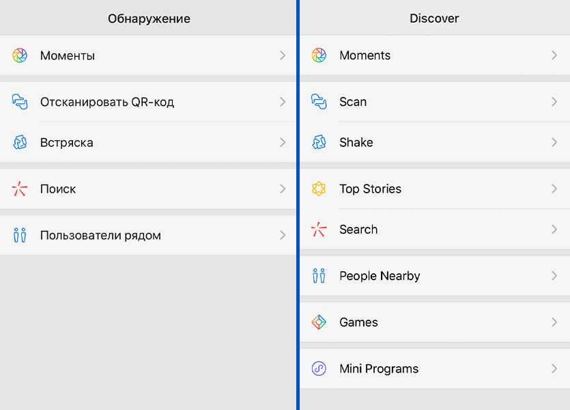Click the Shake icon in Discover
570x410 pixels.
319,142
